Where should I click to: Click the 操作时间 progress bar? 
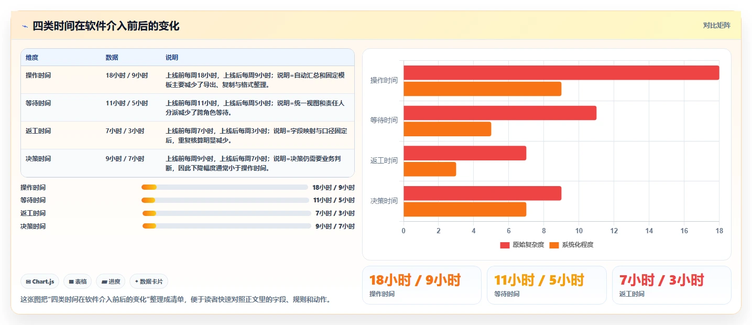pos(225,187)
